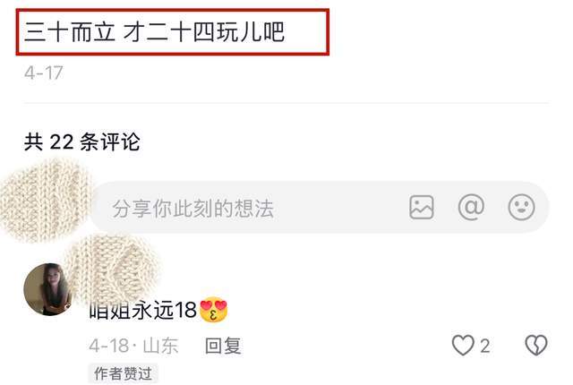This screenshot has width=573, height=385.
Task: Tap the knit-textured avatar beside the comment box
Action: 44,201
